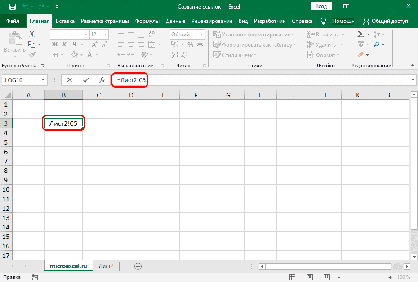Click the Вход sign-in button
Image resolution: width=418 pixels, height=282 pixels.
(321, 7)
